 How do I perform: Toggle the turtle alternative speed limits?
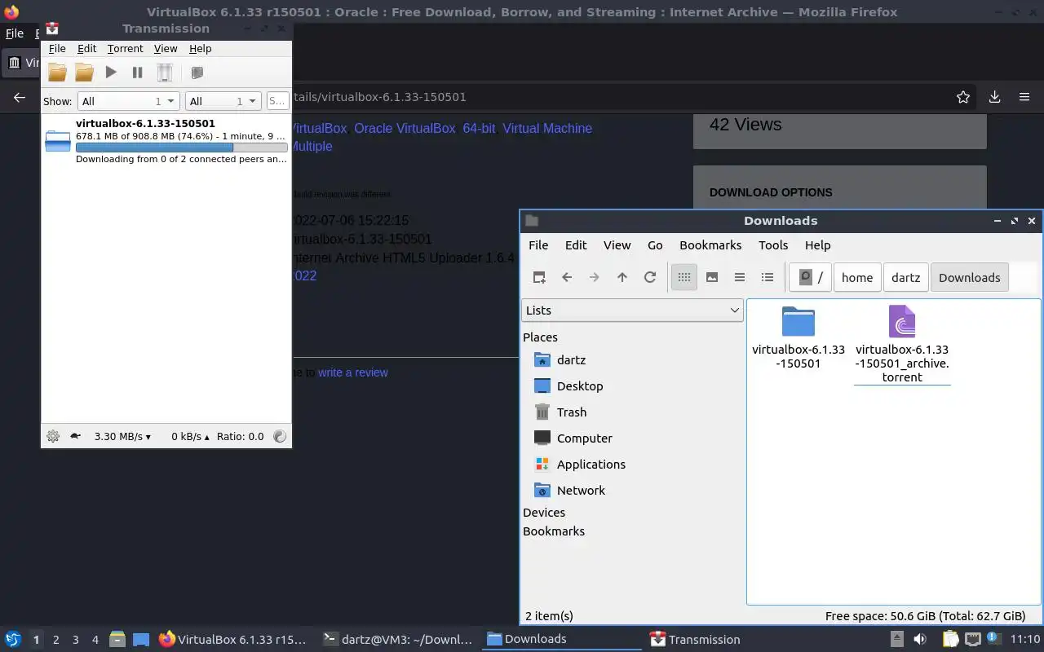coord(75,436)
